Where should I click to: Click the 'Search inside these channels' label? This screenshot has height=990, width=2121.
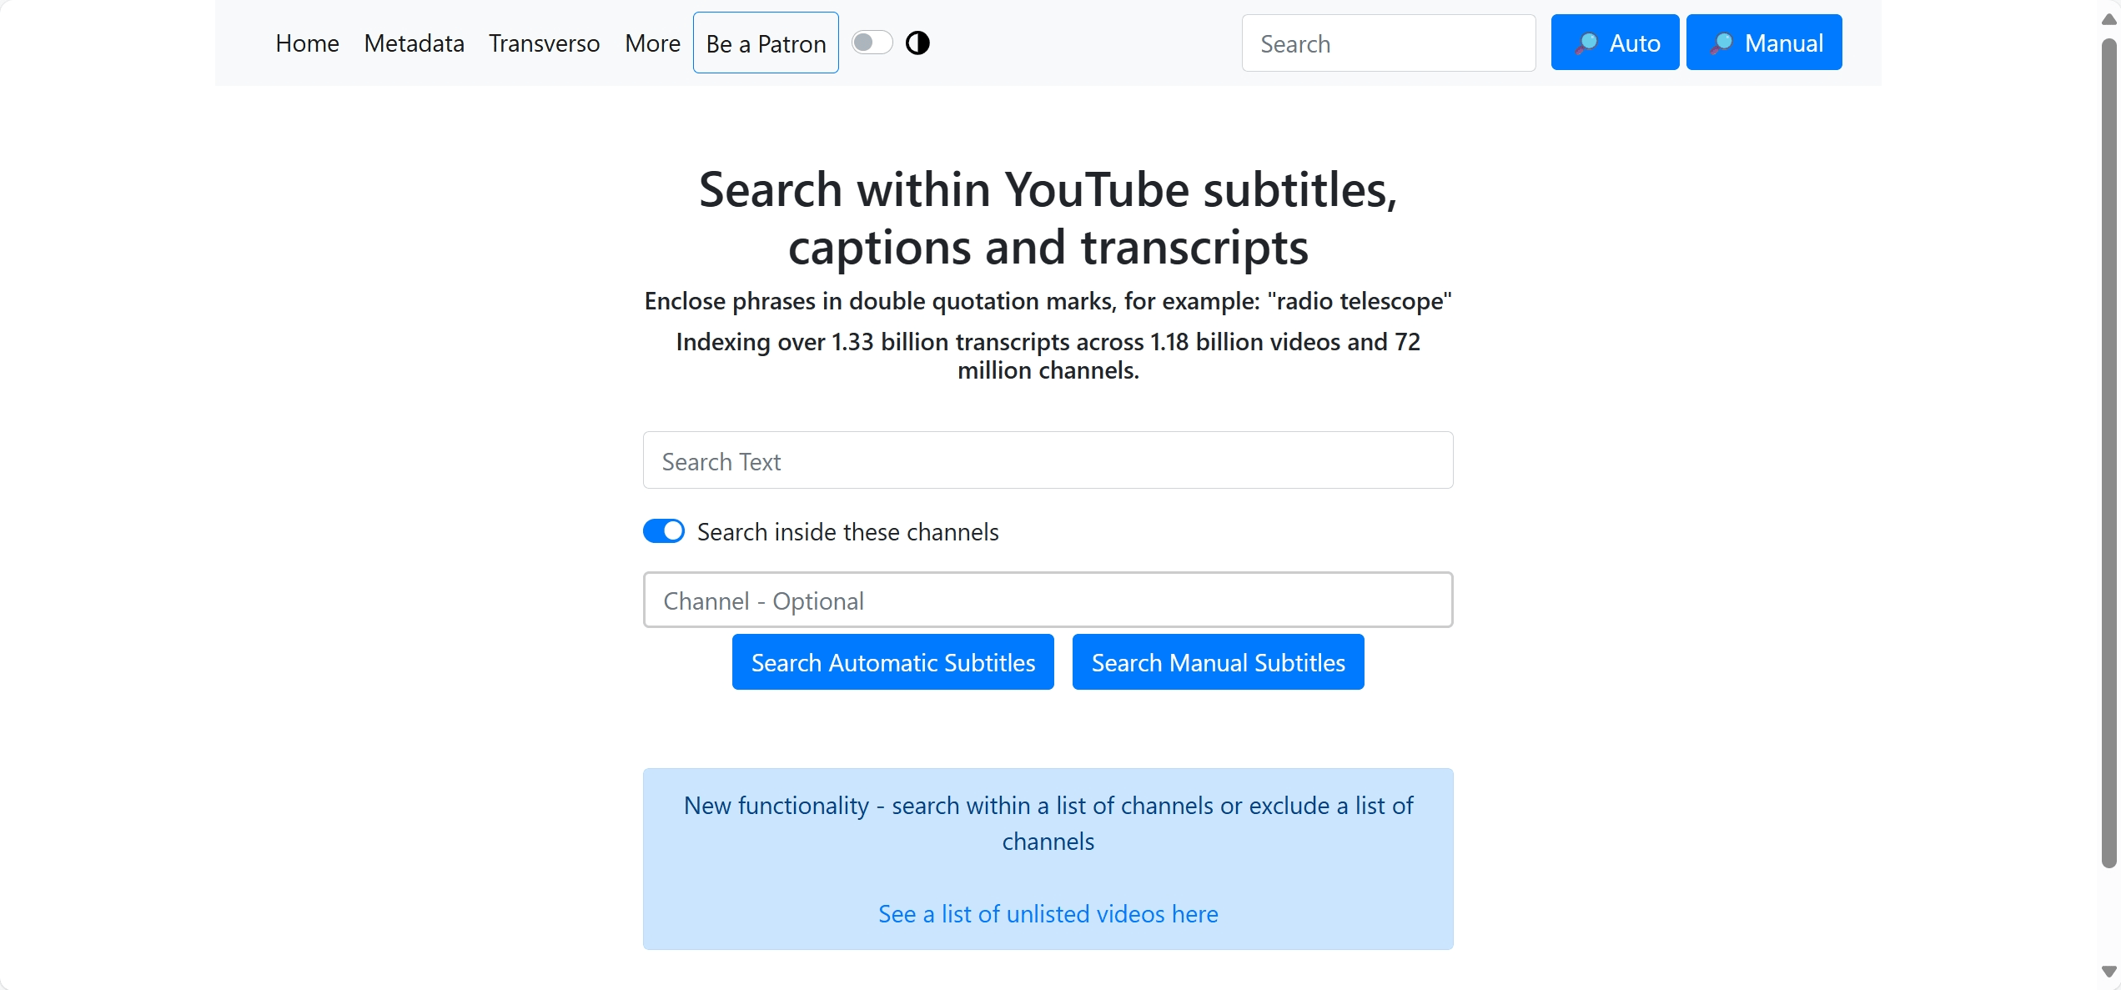(x=847, y=532)
